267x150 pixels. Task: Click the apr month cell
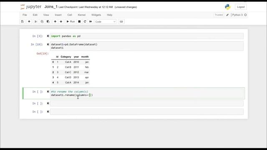87,77
